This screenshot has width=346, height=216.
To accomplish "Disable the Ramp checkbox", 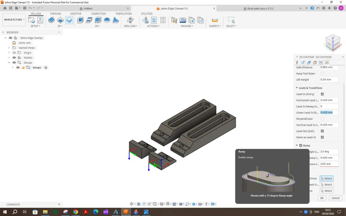I will (x=301, y=145).
